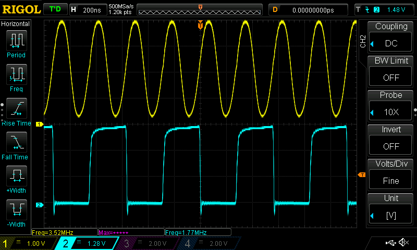
Task: Select the +Width measurement icon
Action: tap(17, 176)
